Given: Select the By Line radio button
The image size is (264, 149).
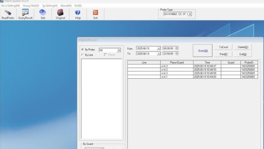Looking at the screenshot, I should click(x=82, y=55).
